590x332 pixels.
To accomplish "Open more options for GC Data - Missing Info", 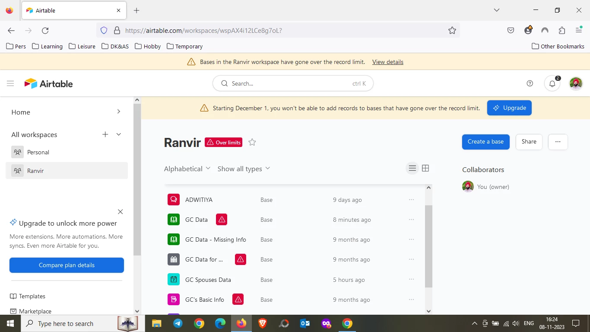I will [411, 239].
